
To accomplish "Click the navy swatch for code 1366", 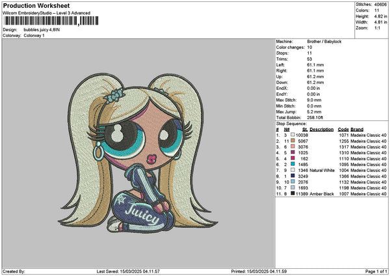I will pos(292,176).
